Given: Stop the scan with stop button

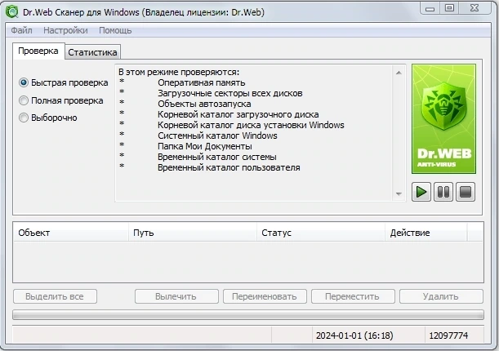Looking at the screenshot, I should (x=466, y=192).
